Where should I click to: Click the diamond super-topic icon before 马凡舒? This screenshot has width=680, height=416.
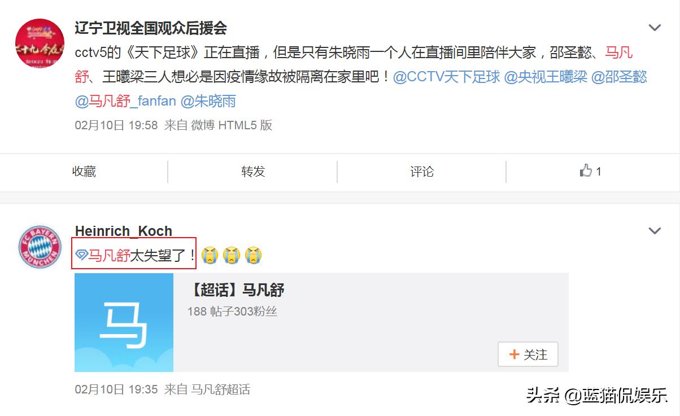[x=81, y=256]
